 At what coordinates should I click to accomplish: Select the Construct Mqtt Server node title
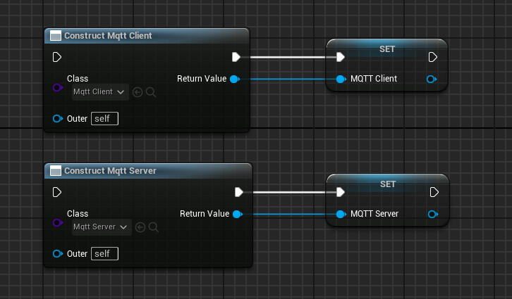pyautogui.click(x=110, y=170)
